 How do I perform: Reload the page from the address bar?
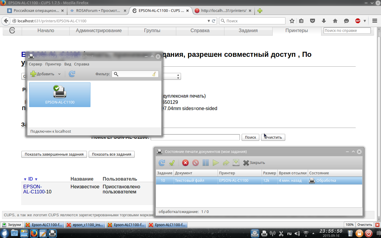213,21
